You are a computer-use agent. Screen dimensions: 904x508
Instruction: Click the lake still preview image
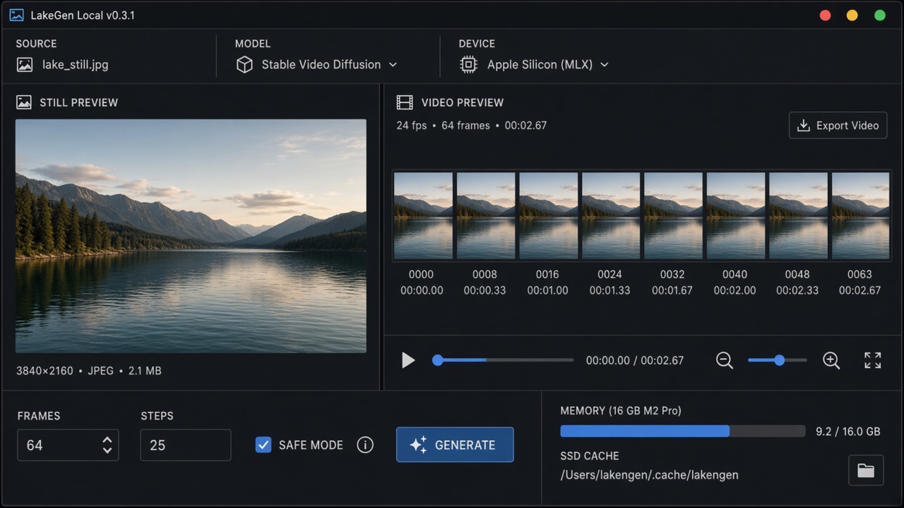point(191,236)
